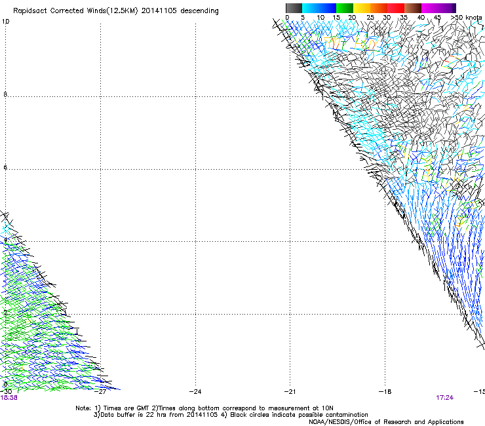Select latitude axis label '10'
Screen dimensions: 485x426
pyautogui.click(x=5, y=22)
